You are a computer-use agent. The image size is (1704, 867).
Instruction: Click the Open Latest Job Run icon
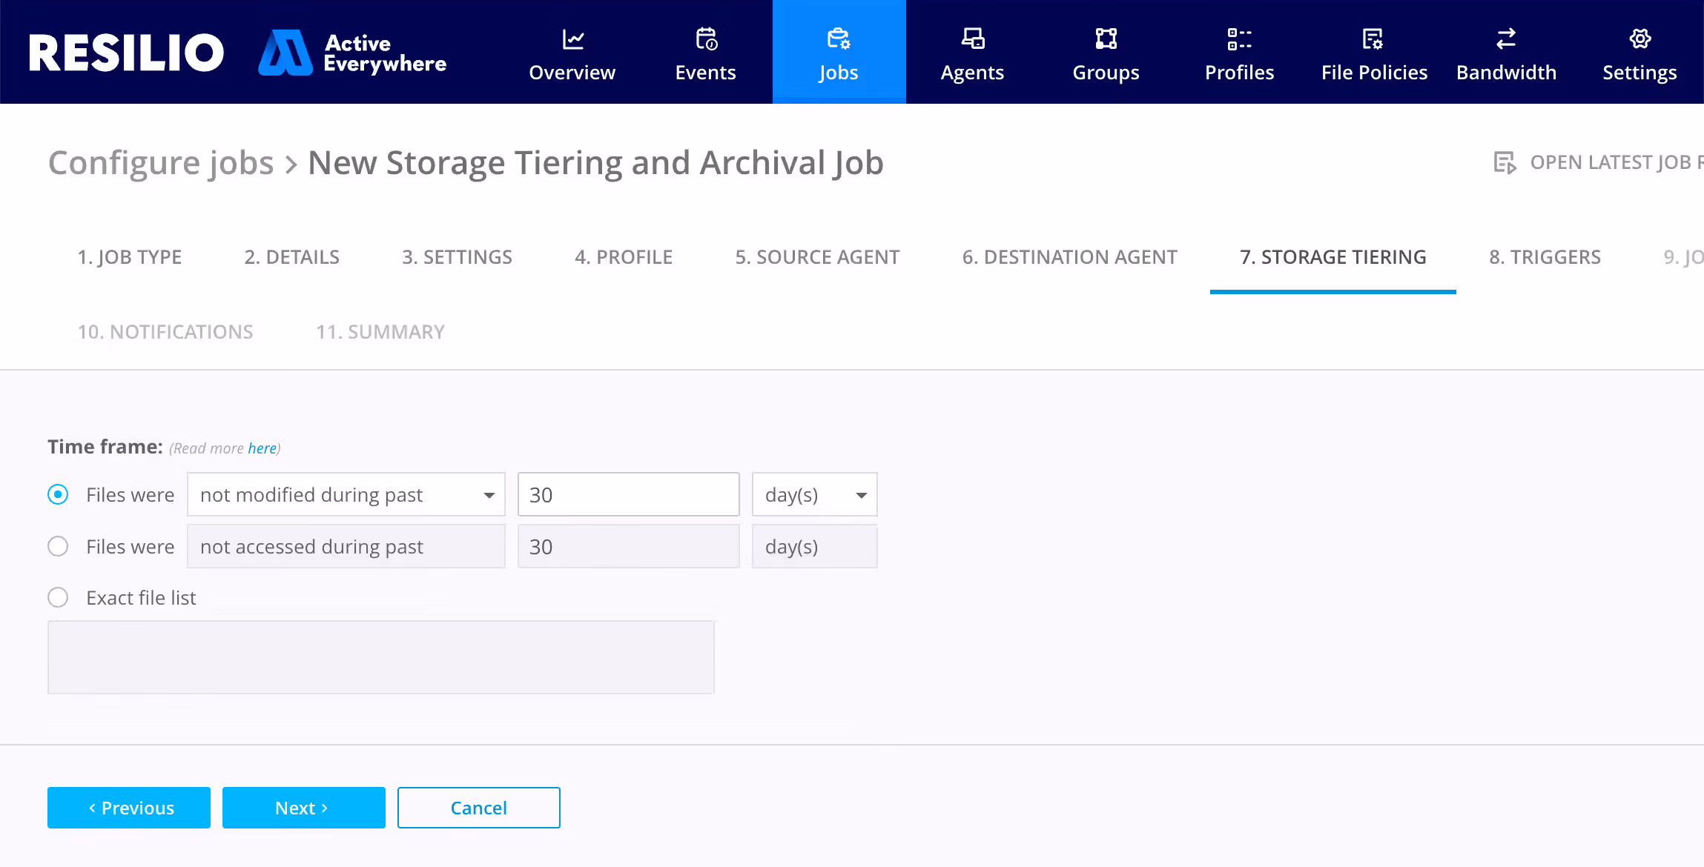1505,162
